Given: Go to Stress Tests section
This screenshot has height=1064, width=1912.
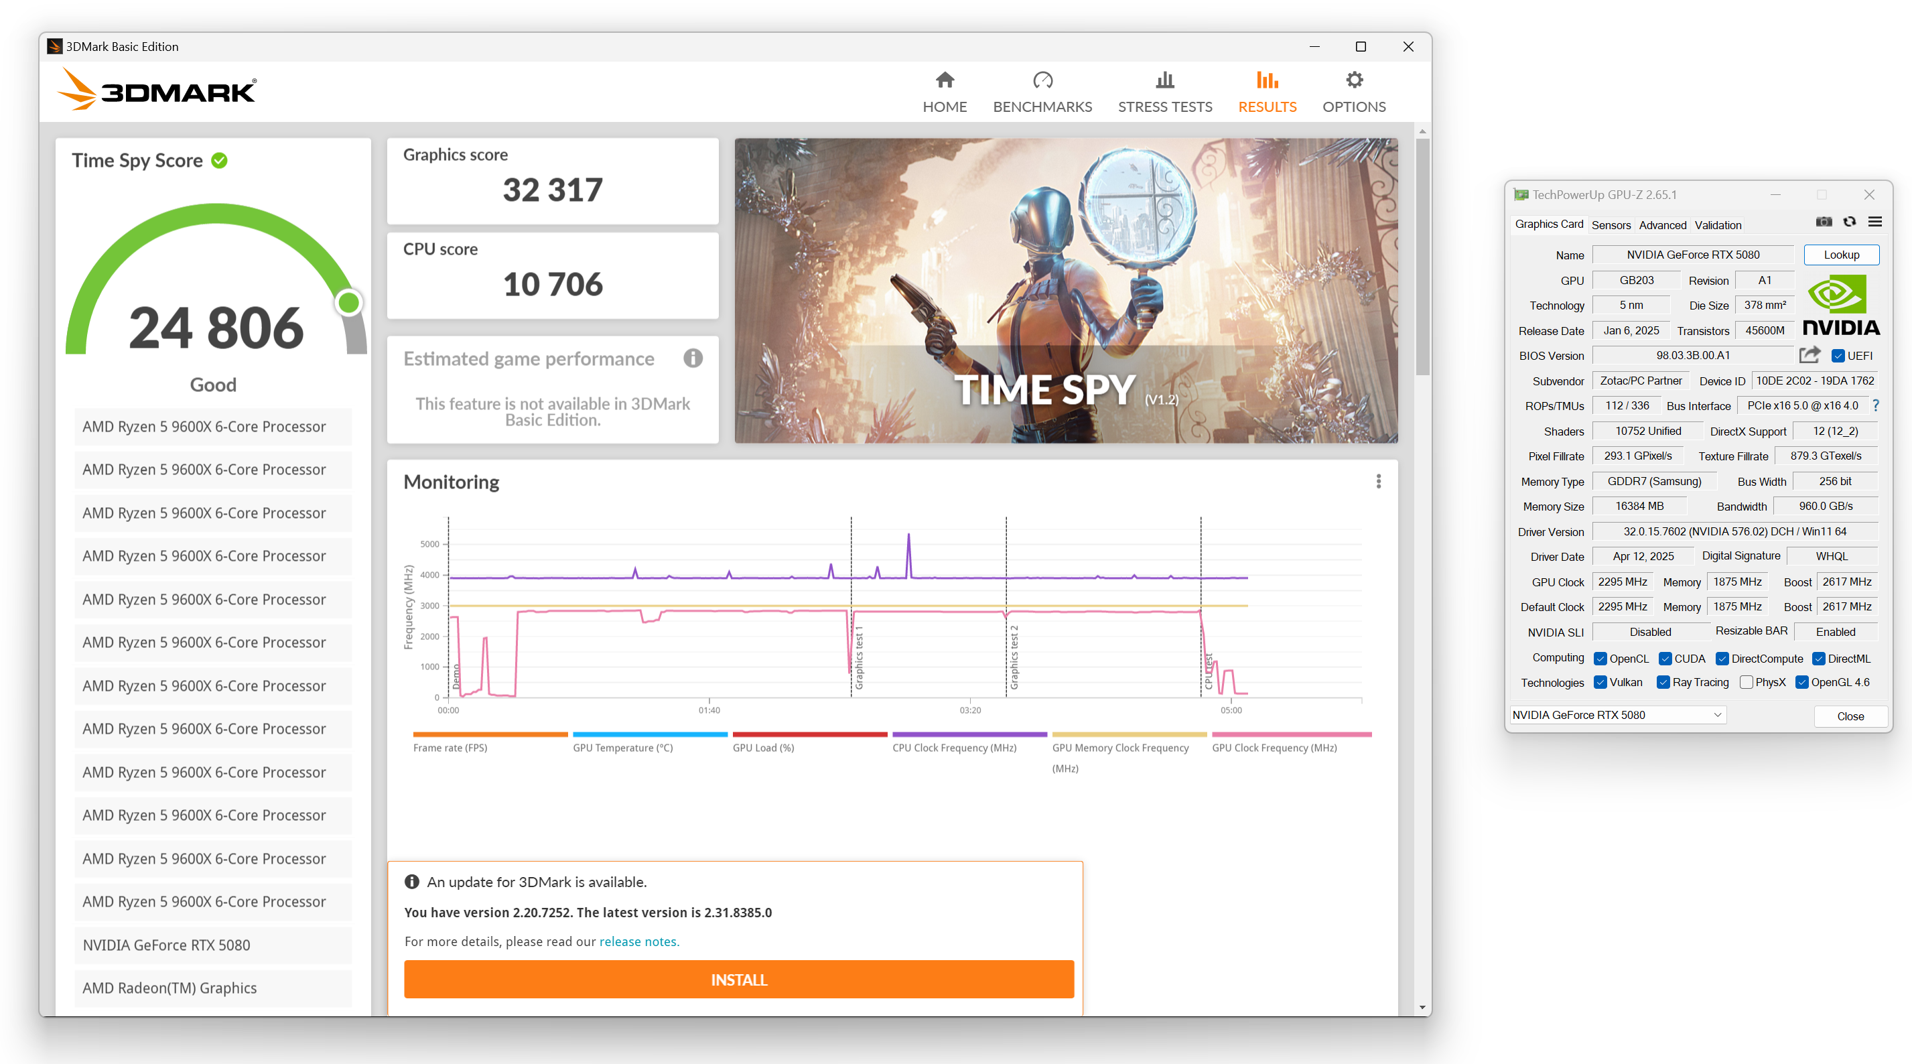Looking at the screenshot, I should tap(1164, 92).
